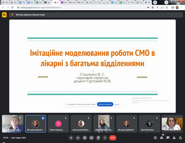This screenshot has width=185, height=143.
Task: Click the hide link in sharing notification
Action: 117,104
